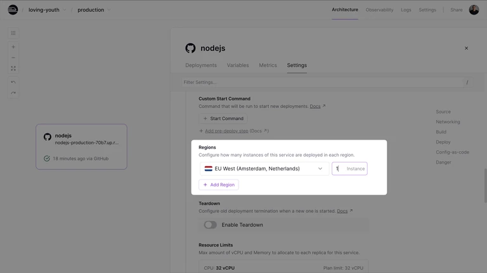
Task: Jump to Networking settings section
Action: click(x=448, y=122)
